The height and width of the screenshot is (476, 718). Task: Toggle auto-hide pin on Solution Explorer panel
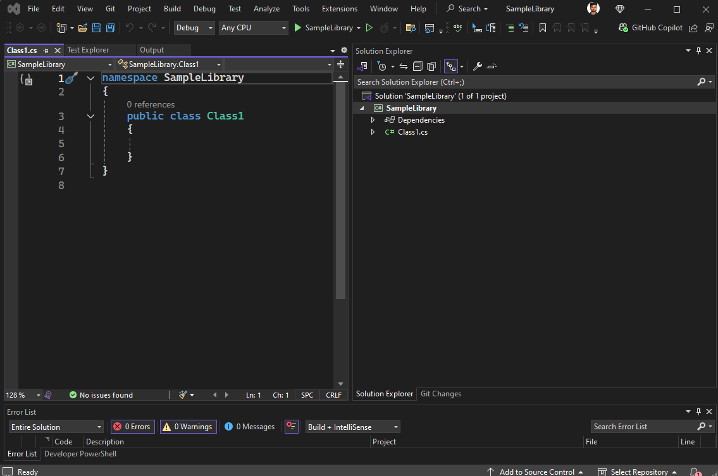699,51
